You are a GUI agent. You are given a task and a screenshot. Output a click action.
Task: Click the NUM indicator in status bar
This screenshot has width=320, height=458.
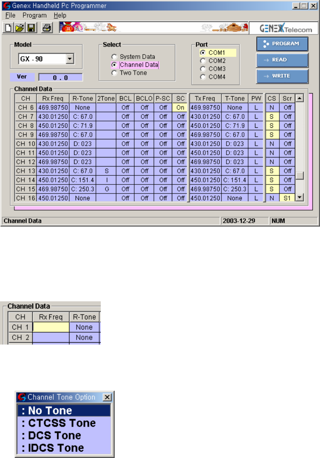pos(278,221)
